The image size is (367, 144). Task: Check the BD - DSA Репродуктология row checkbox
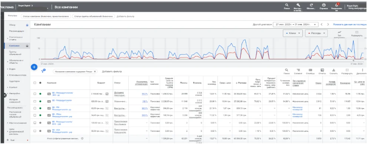(x=35, y=130)
